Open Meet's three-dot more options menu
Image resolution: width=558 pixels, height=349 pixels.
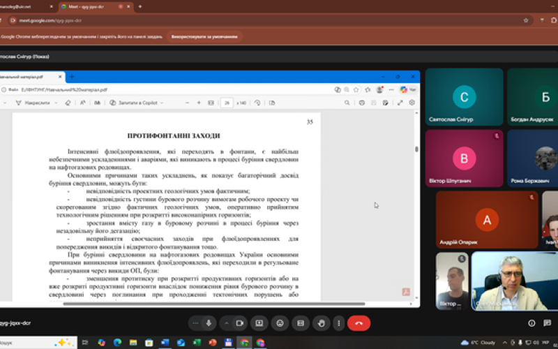[340, 323]
